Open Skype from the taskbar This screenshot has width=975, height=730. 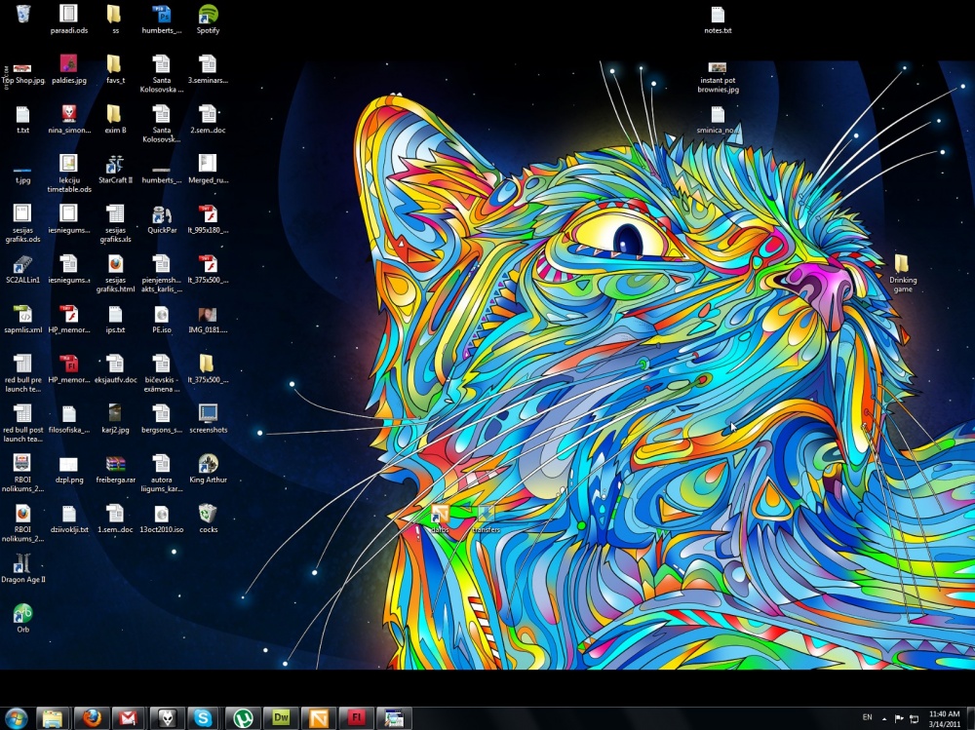pyautogui.click(x=204, y=718)
